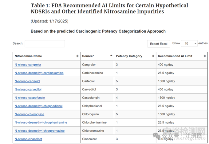The width and height of the screenshot is (209, 144).
Task: Open N-nitroso-desmethyl-carbinoxamine link
Action: pos(39,73)
